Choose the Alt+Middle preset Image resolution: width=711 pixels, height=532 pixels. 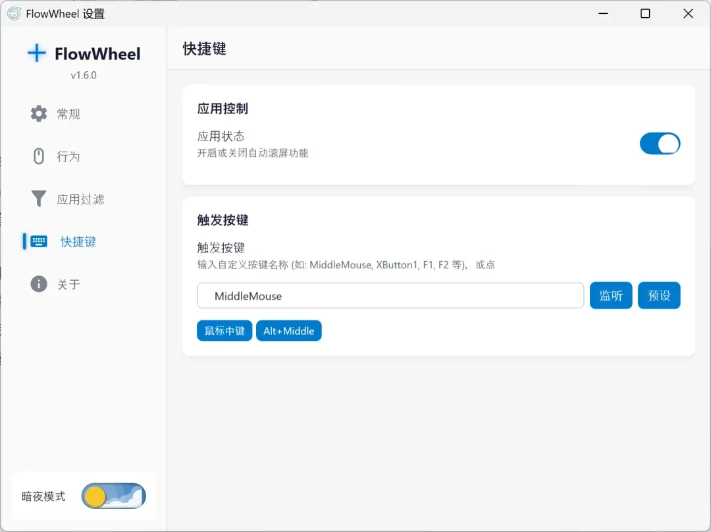289,330
